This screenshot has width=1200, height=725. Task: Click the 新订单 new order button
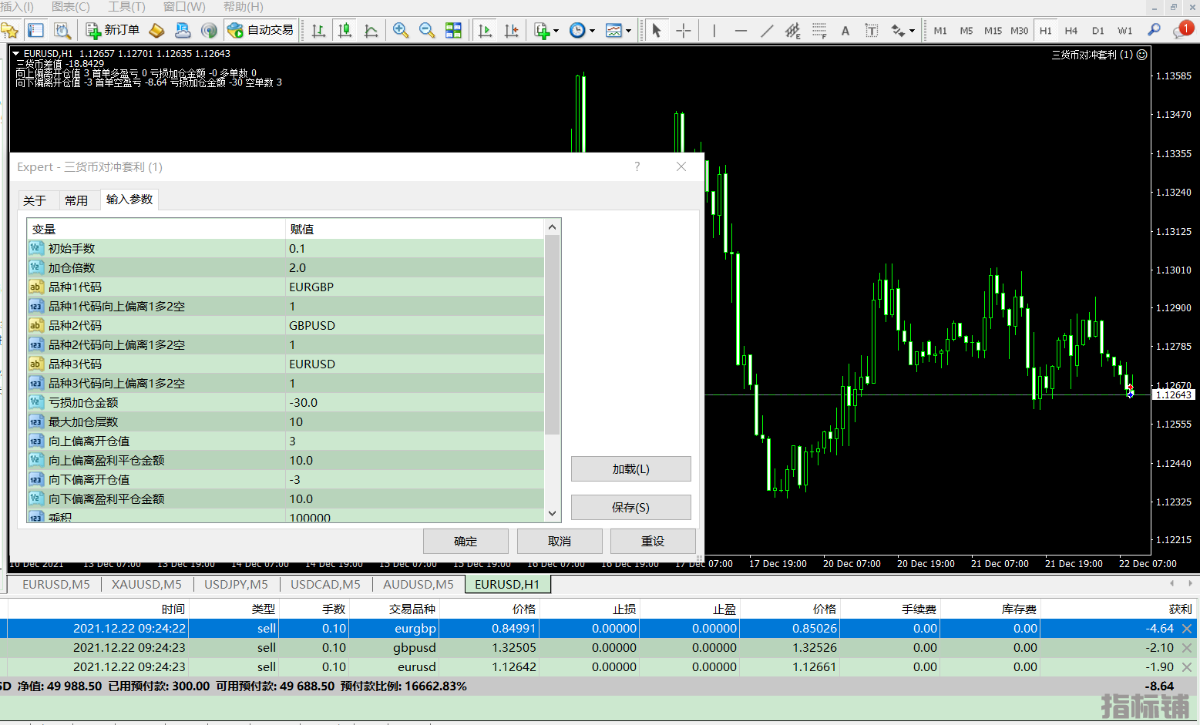pyautogui.click(x=113, y=30)
